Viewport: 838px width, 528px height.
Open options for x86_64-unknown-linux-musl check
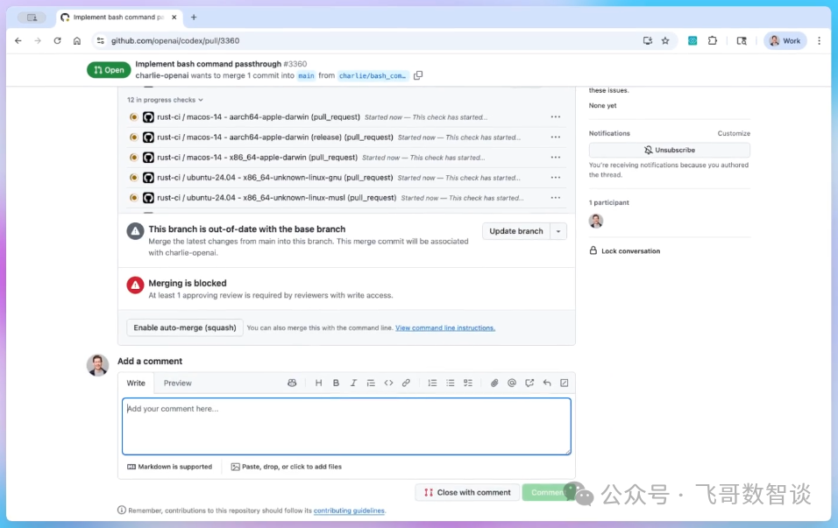(x=556, y=198)
